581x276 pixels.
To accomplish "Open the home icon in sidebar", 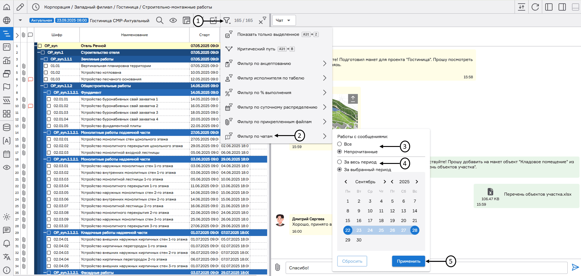I will pos(7,7).
